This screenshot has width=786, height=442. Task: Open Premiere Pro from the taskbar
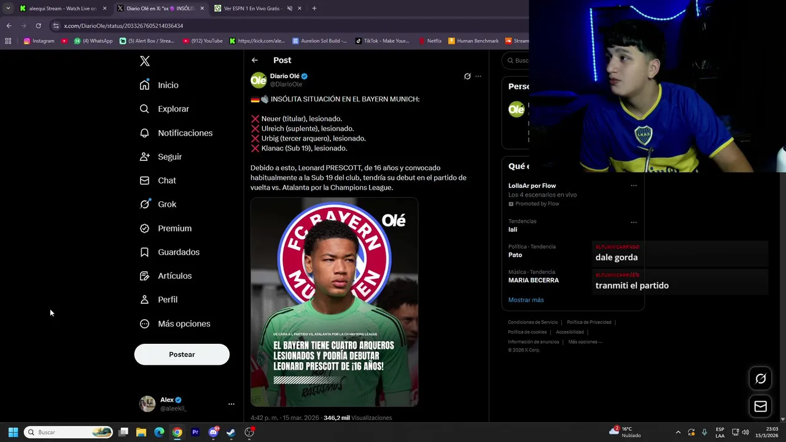tap(195, 432)
